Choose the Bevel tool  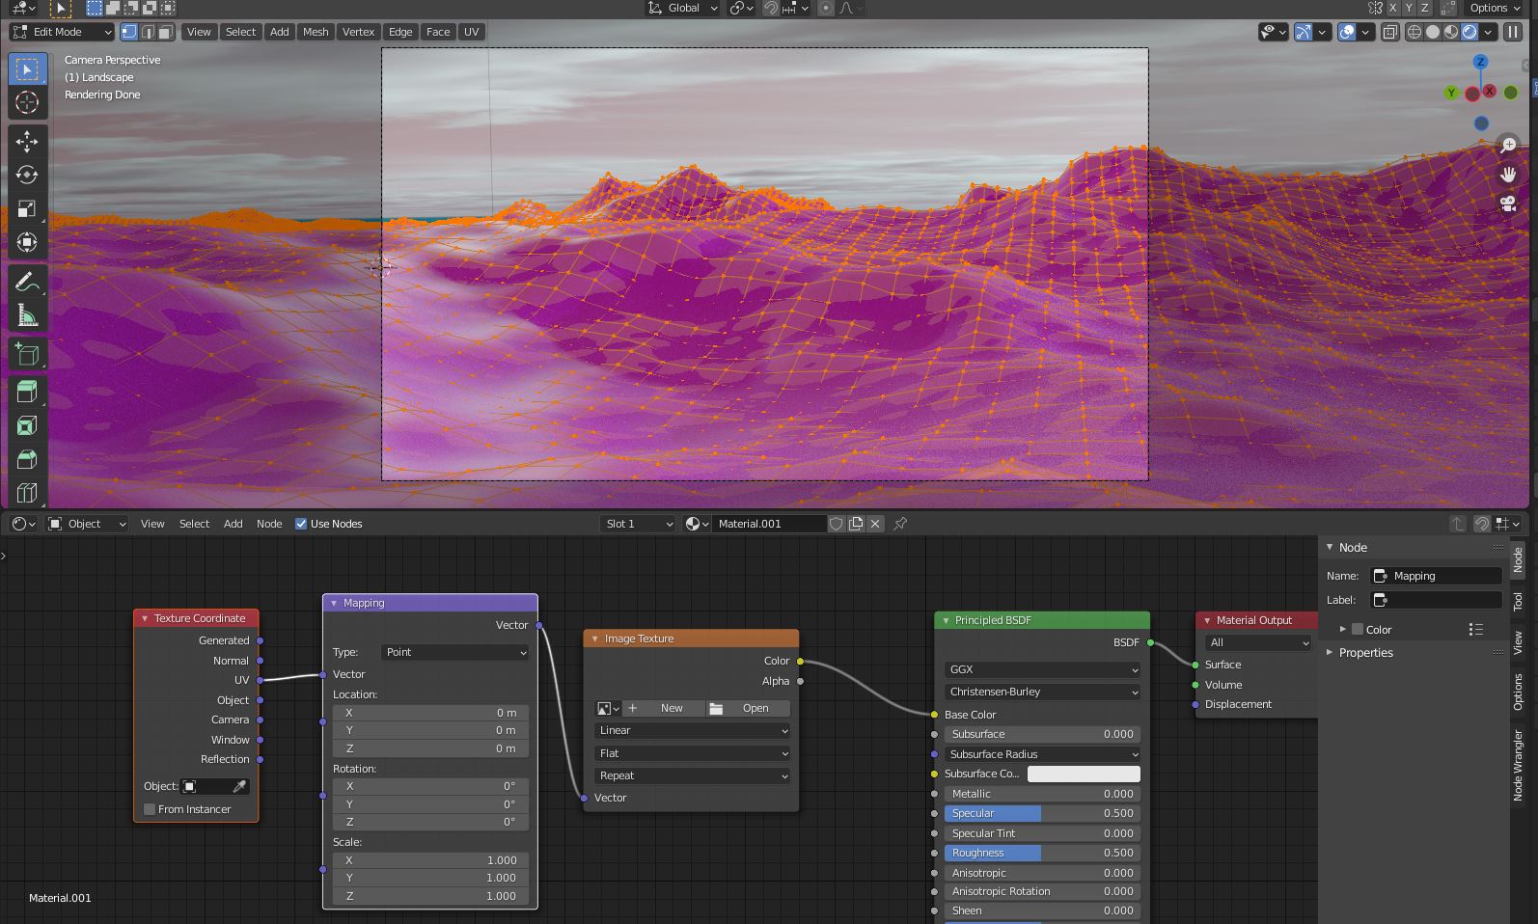(27, 459)
